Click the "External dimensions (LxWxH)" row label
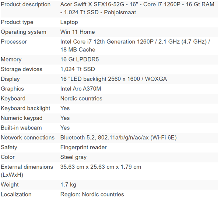The width and height of the screenshot is (221, 198). [x=27, y=170]
